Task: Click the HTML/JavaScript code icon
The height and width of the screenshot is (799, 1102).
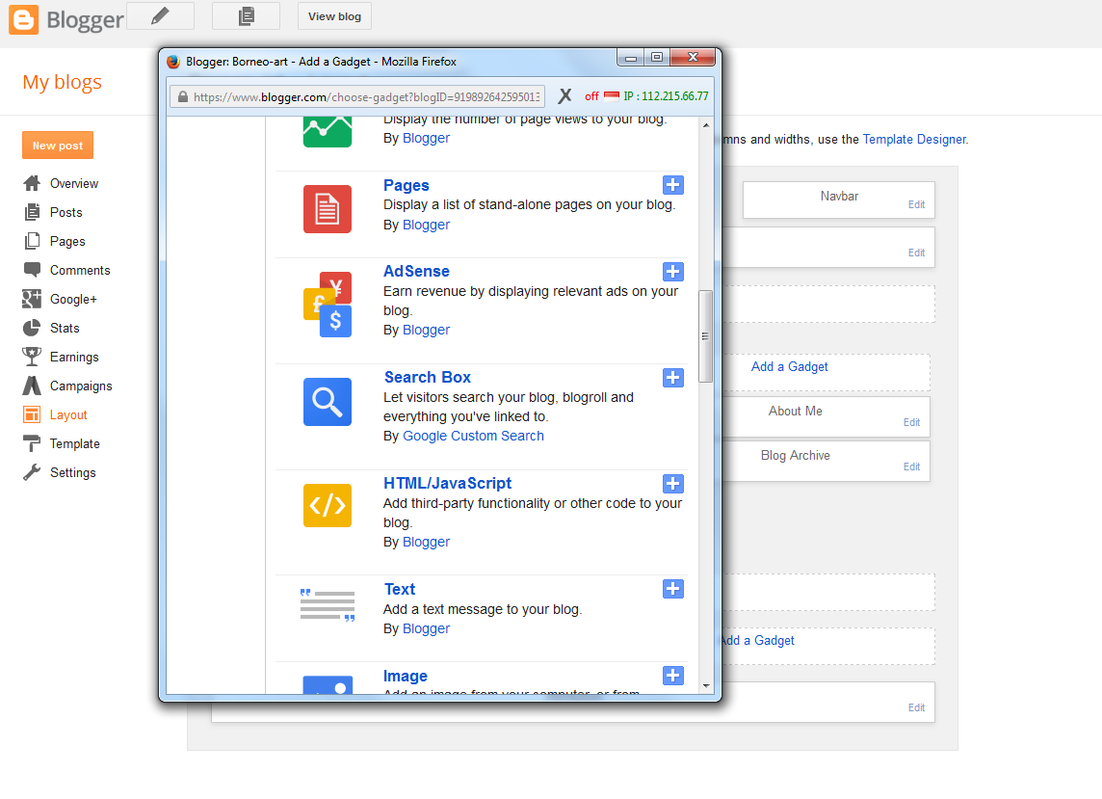Action: click(328, 505)
